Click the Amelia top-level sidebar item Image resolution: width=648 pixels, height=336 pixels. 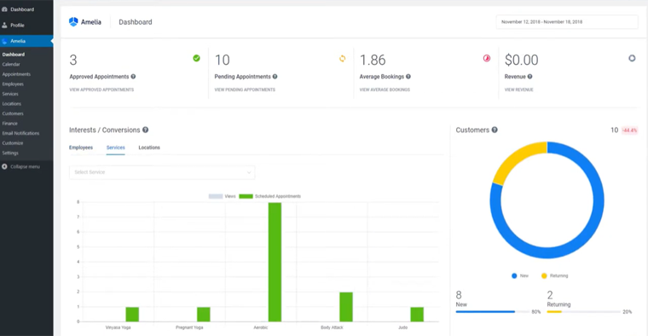pyautogui.click(x=26, y=41)
